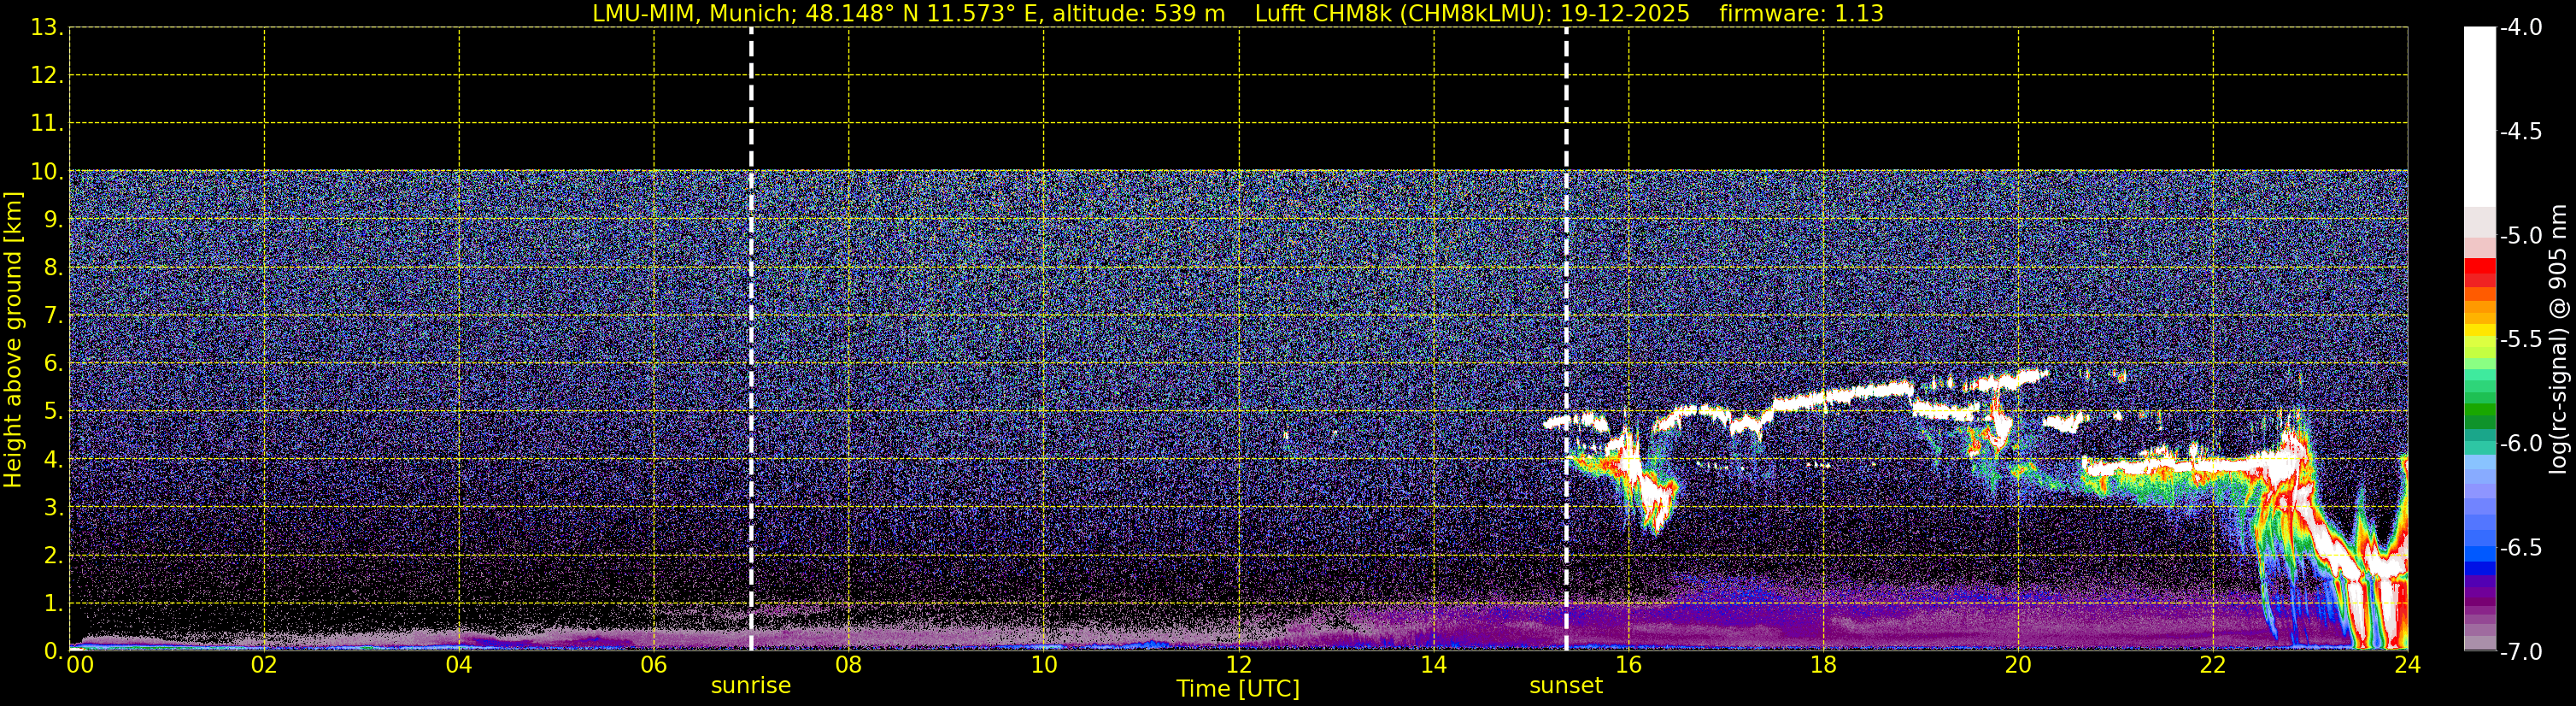2576x706 pixels.
Task: Select height axis tick label '2.'
Action: point(53,555)
